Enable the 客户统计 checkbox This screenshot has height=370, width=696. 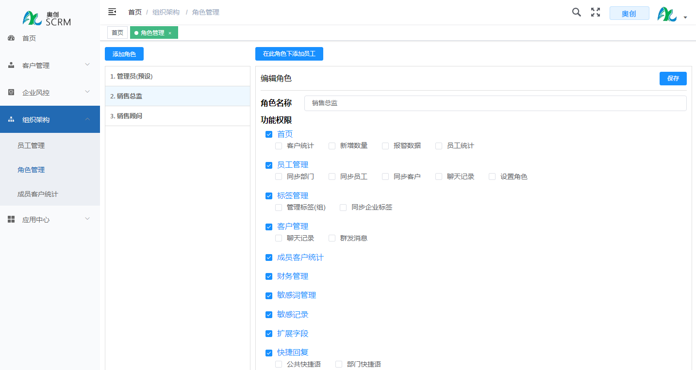pos(279,145)
